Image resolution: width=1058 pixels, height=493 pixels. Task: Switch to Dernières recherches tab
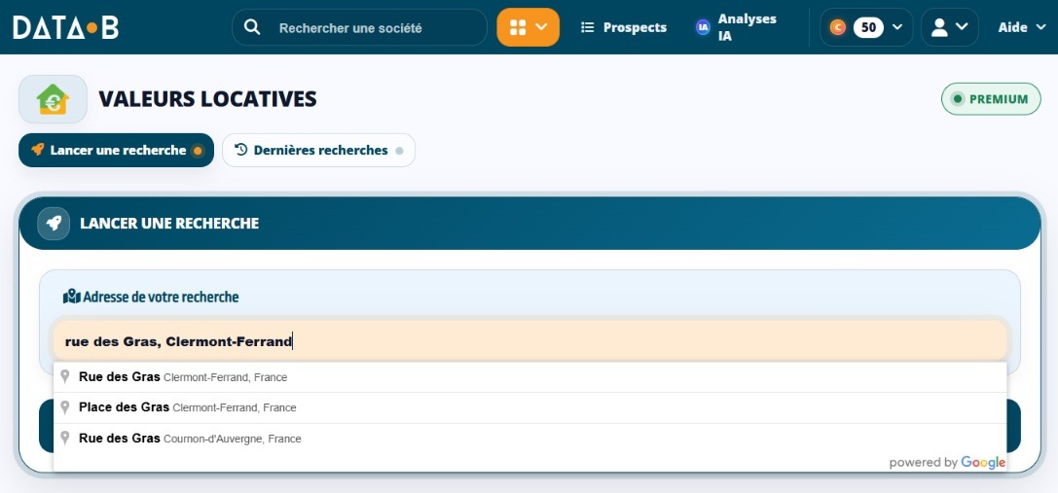(x=318, y=151)
